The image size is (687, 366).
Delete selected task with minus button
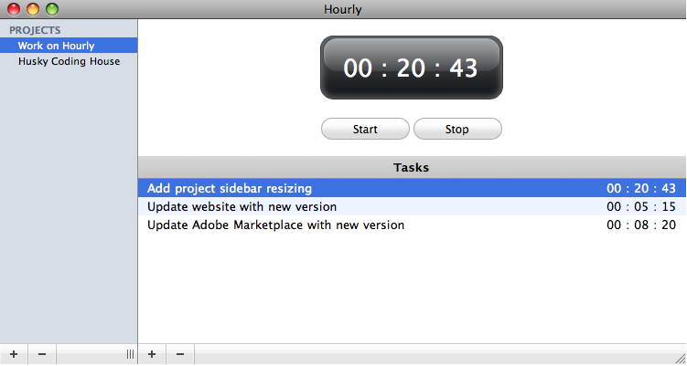pyautogui.click(x=180, y=354)
